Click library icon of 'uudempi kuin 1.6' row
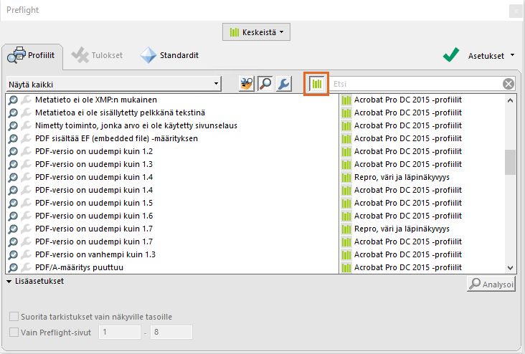The image size is (525, 354). coord(346,216)
